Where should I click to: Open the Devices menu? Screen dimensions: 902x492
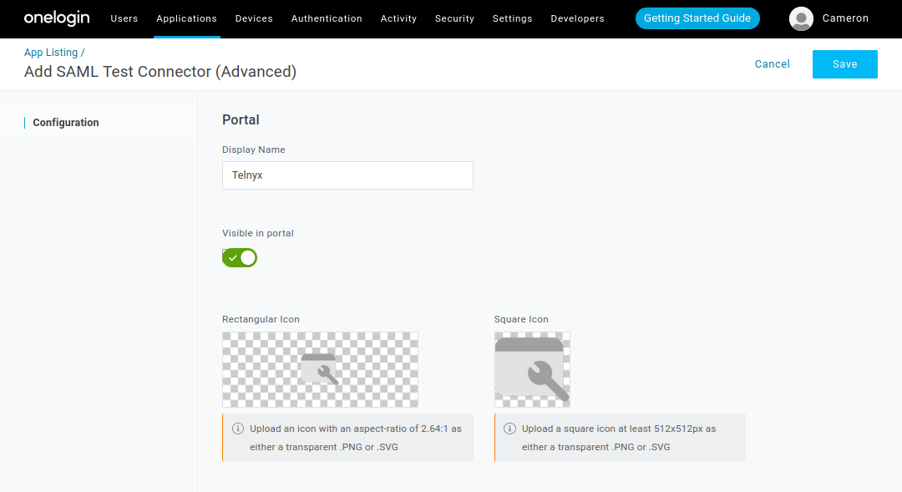[254, 18]
